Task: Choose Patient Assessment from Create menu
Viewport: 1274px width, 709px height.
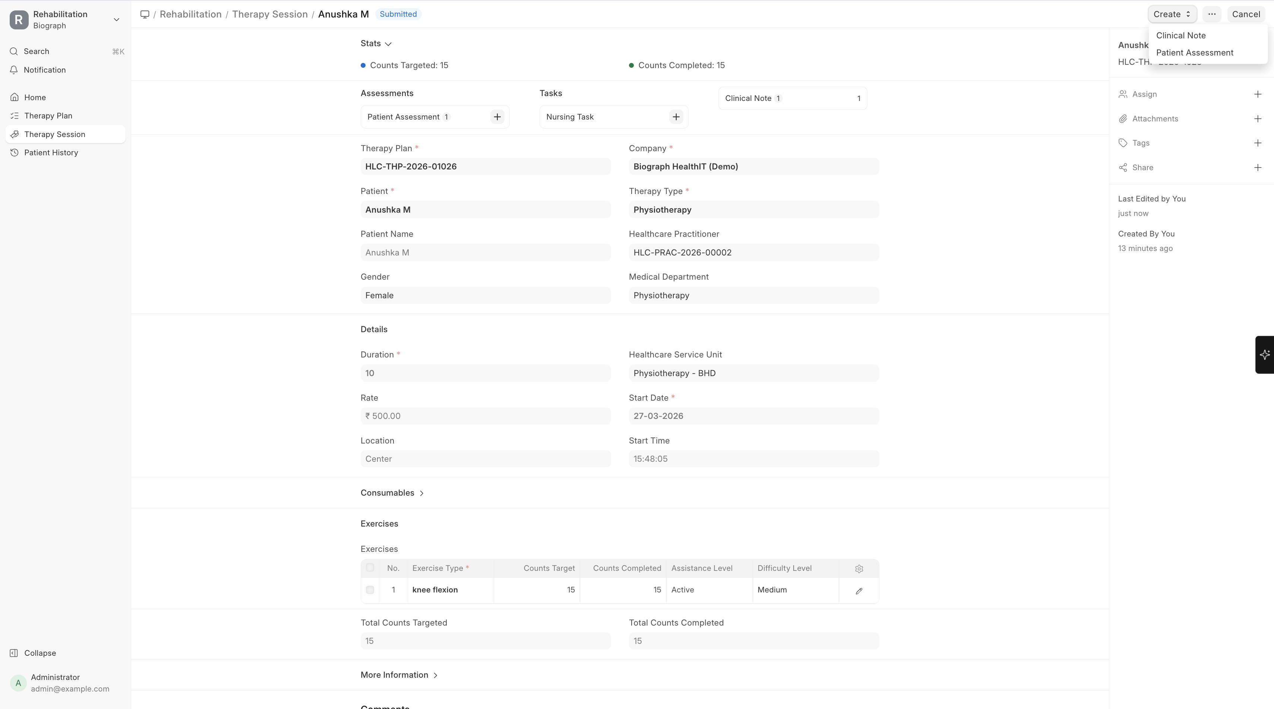Action: 1194,53
